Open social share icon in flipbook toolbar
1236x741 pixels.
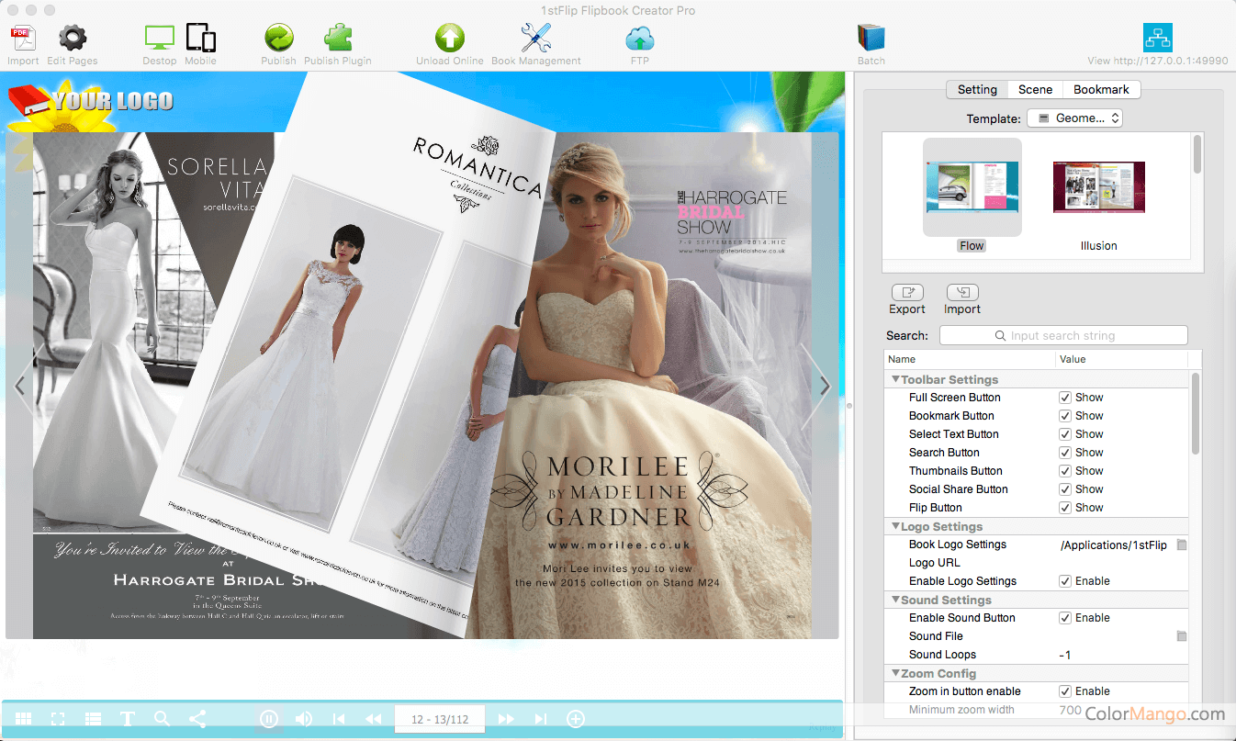pyautogui.click(x=197, y=719)
